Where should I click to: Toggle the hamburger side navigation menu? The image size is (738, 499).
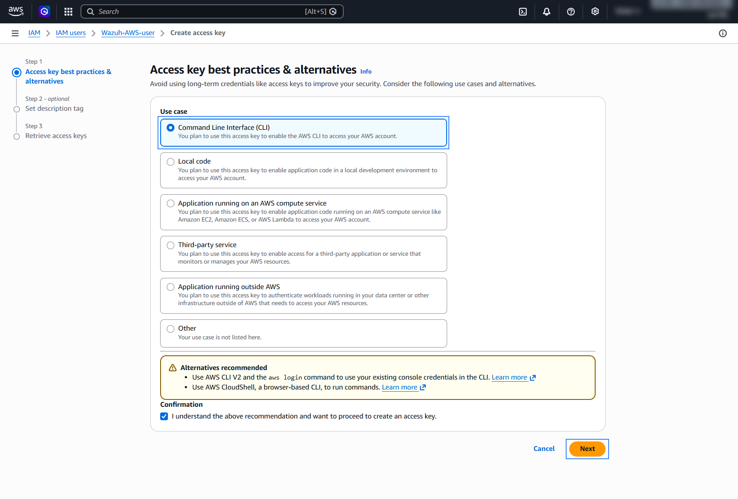pos(15,33)
